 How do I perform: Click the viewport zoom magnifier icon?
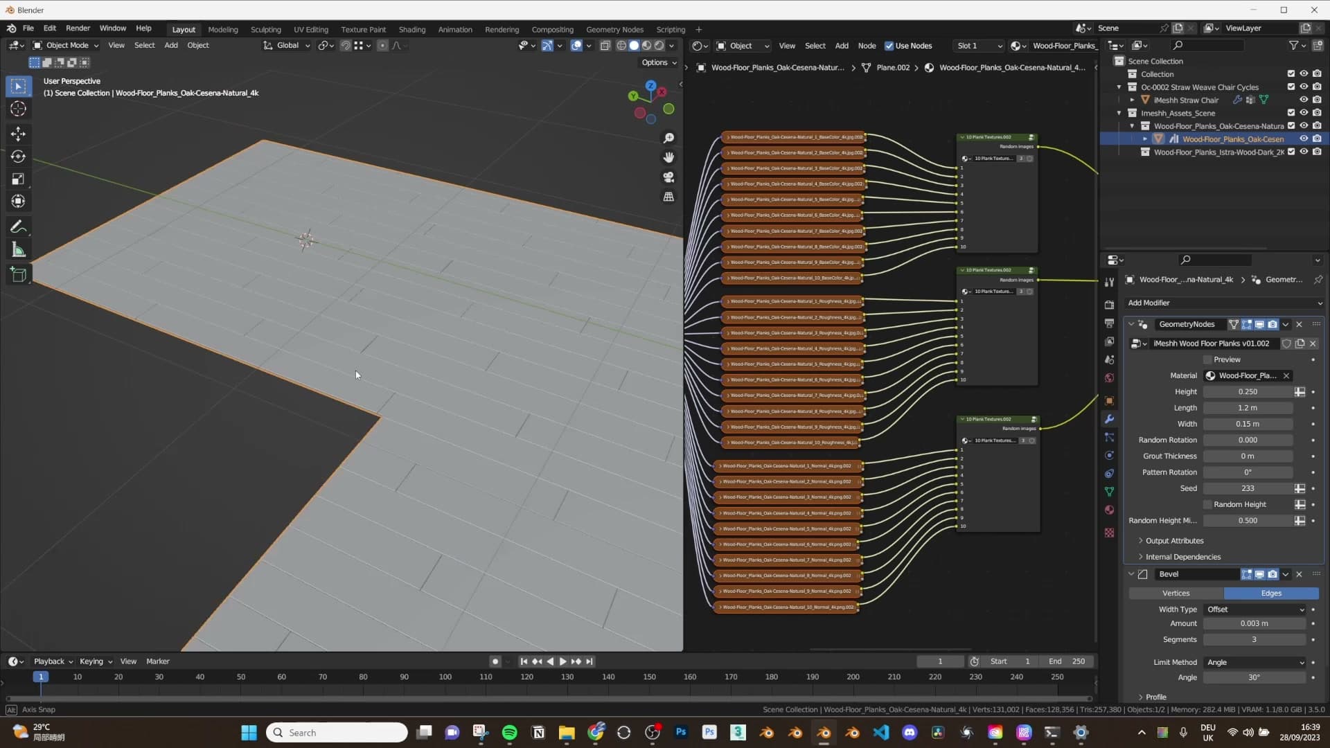pyautogui.click(x=668, y=139)
